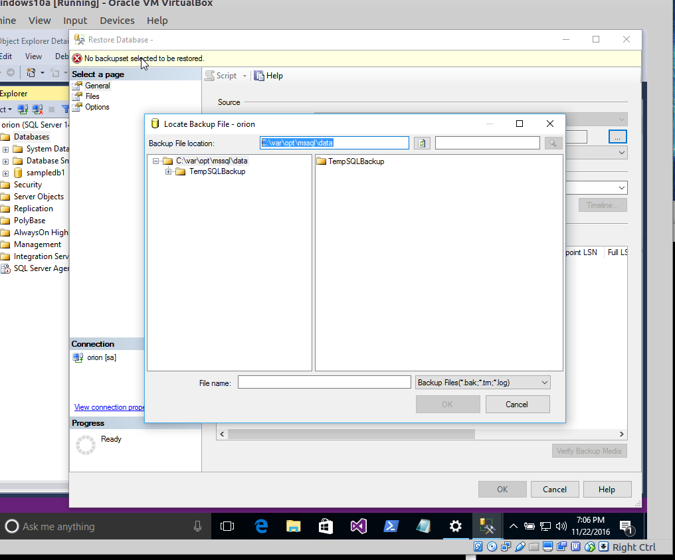Click the search magnifier button in Locate Backup File
675x560 pixels.
point(553,143)
